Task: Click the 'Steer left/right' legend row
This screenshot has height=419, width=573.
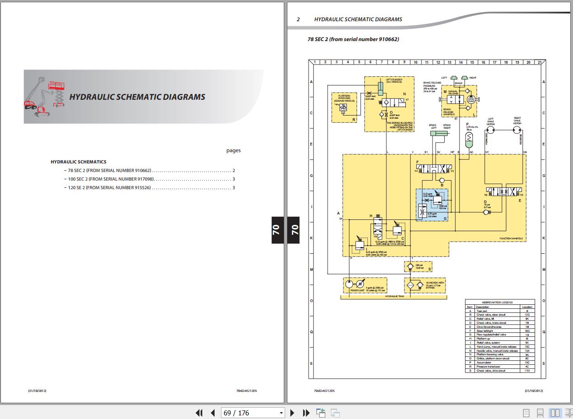Action: [x=500, y=331]
